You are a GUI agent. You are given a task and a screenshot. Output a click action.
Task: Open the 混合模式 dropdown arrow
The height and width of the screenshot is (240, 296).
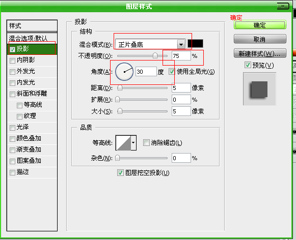pyautogui.click(x=181, y=45)
